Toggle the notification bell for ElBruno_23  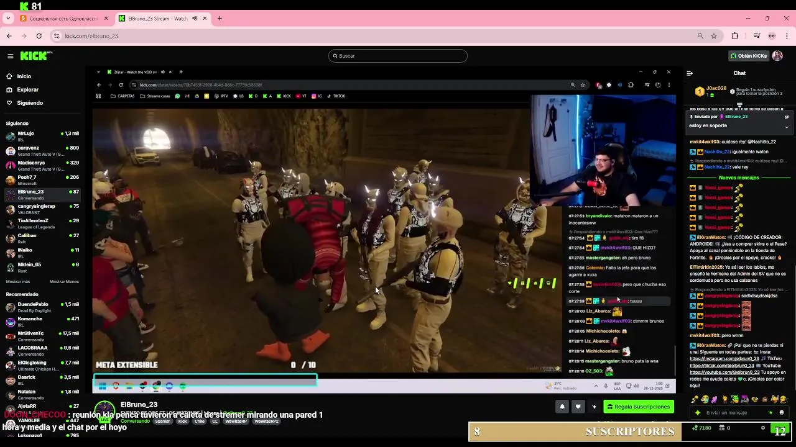click(x=562, y=407)
